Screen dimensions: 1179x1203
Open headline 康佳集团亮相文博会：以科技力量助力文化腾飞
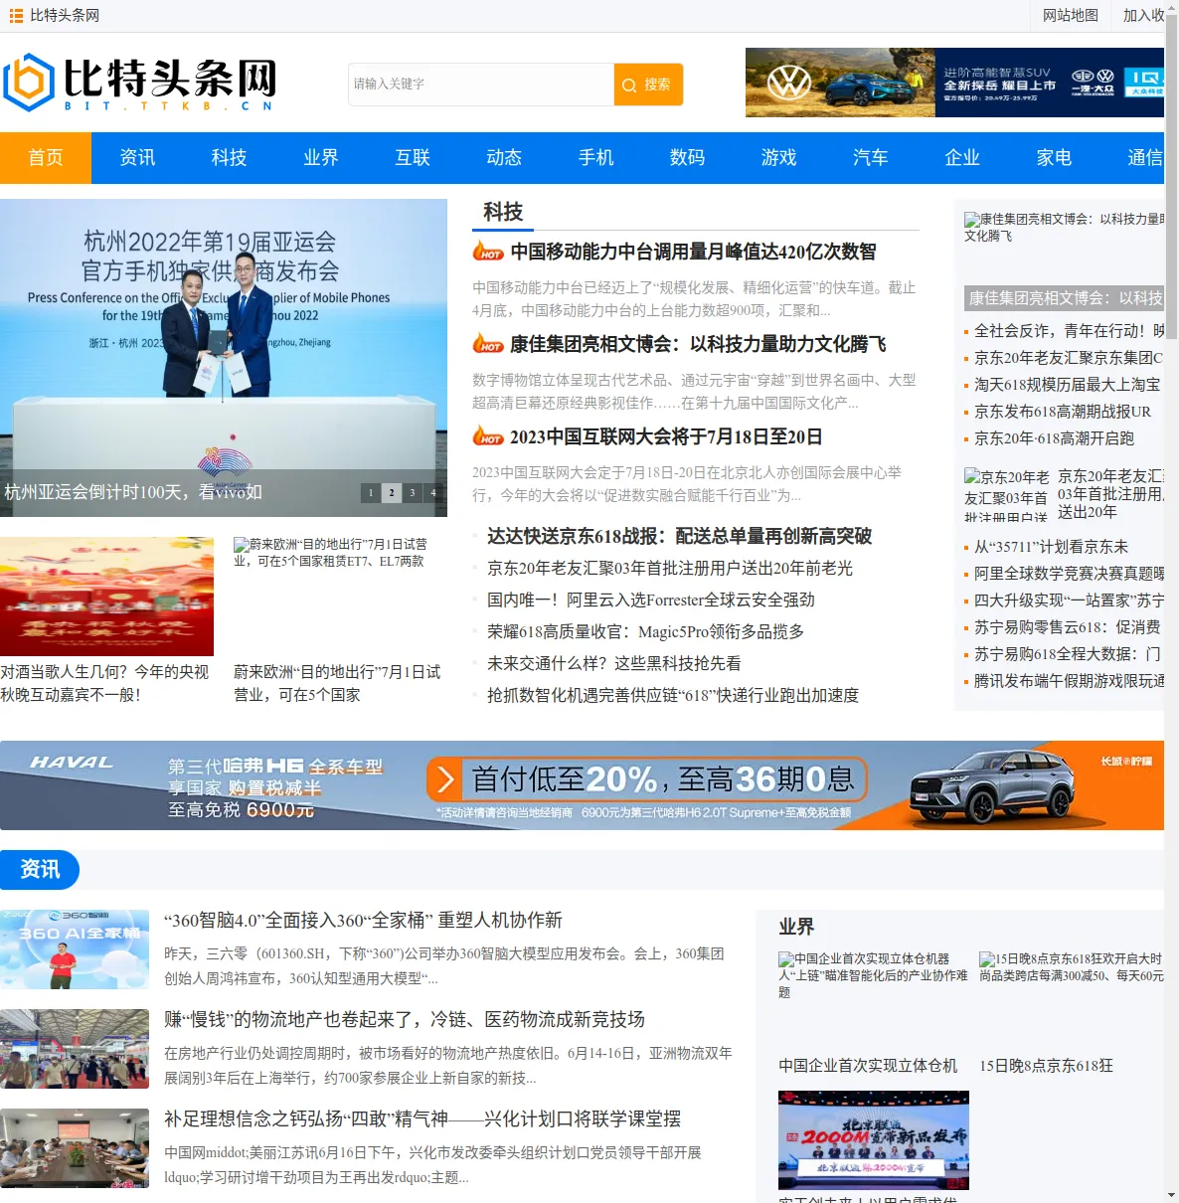click(698, 344)
